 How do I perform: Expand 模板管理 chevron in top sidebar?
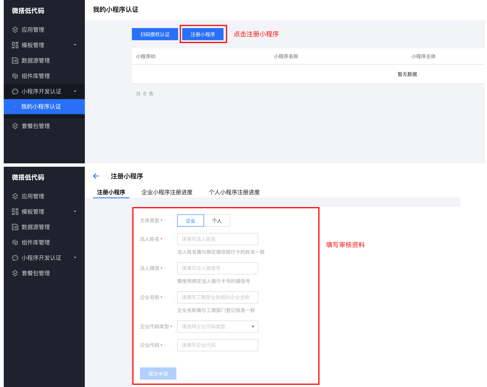75,45
